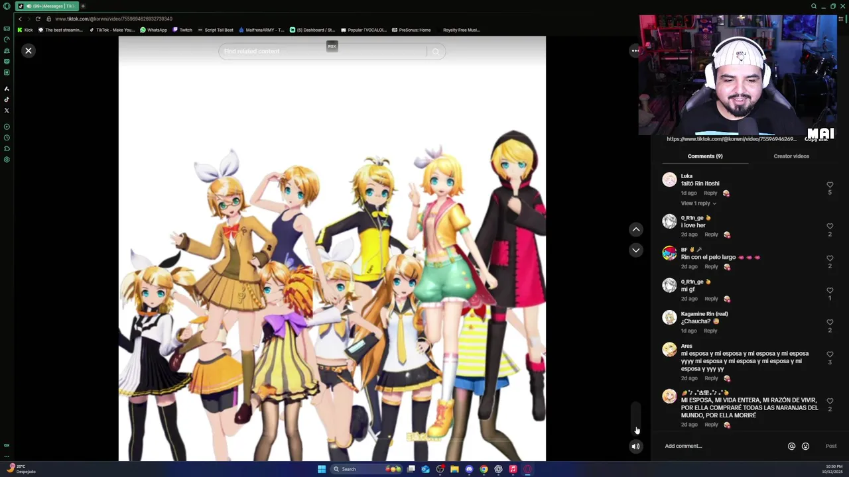Image resolution: width=849 pixels, height=477 pixels.
Task: Click Post to submit the comment
Action: click(830, 446)
